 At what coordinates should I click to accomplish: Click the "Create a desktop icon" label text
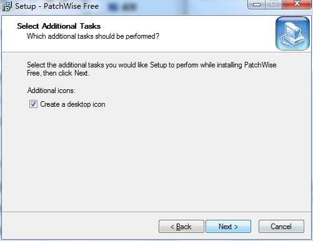click(72, 104)
